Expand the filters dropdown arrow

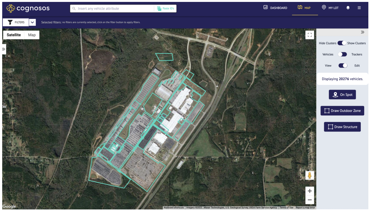pyautogui.click(x=32, y=22)
